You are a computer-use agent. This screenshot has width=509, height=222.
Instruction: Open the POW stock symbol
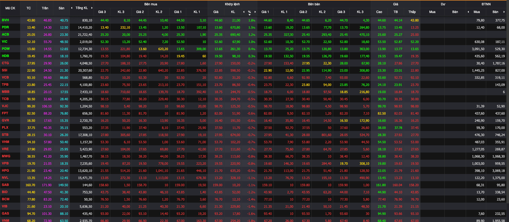point(6,49)
